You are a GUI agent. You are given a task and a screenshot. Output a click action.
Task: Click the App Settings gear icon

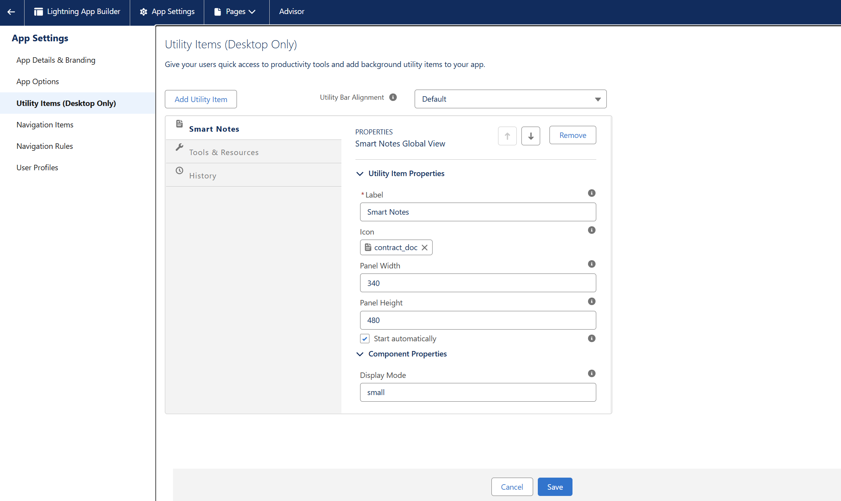(143, 12)
